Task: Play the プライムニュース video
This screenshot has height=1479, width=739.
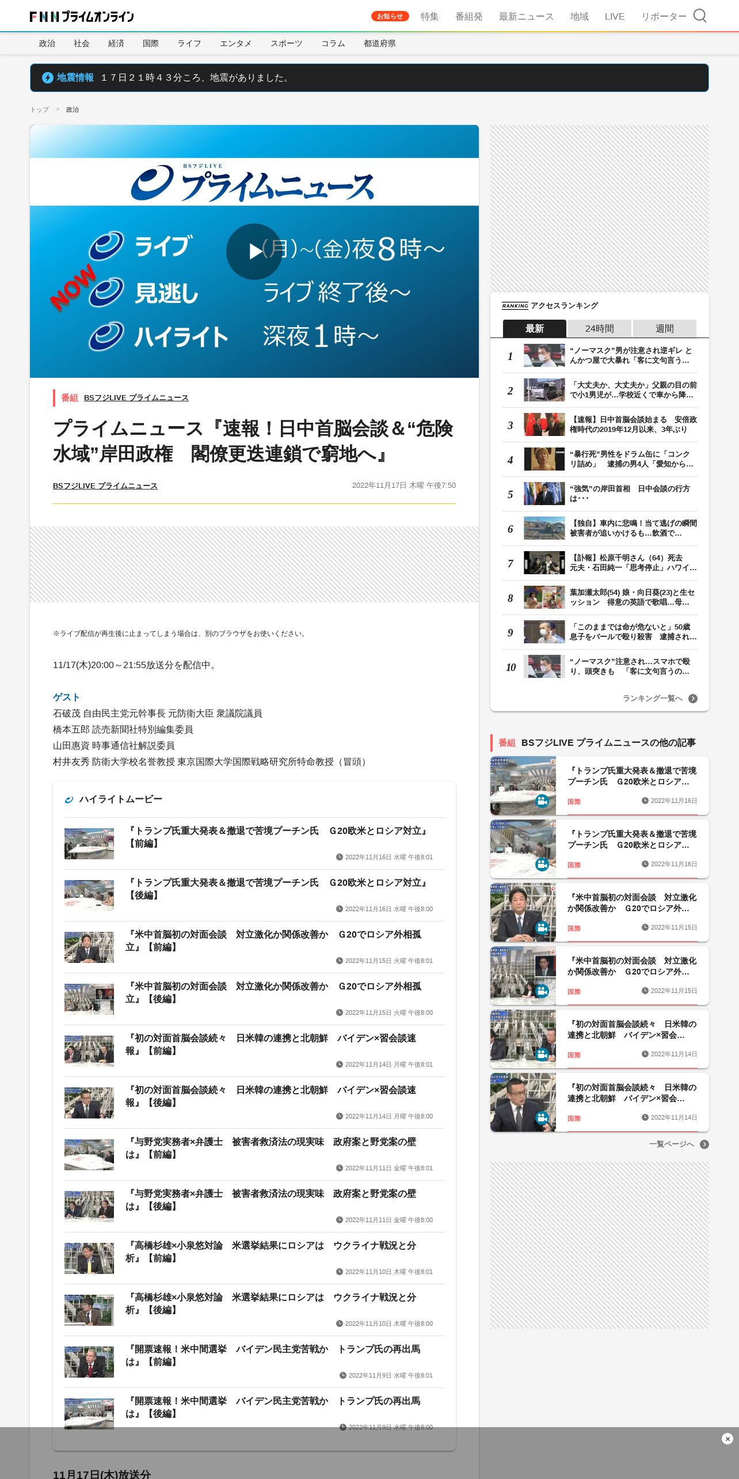Action: [x=254, y=252]
